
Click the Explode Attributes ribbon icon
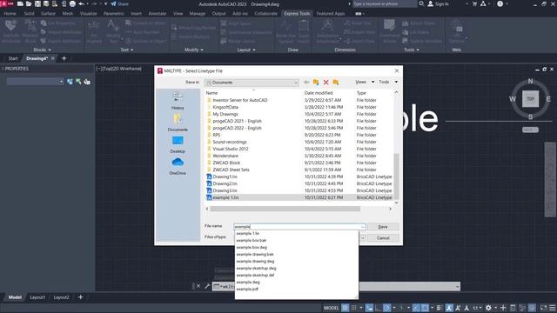(11, 31)
